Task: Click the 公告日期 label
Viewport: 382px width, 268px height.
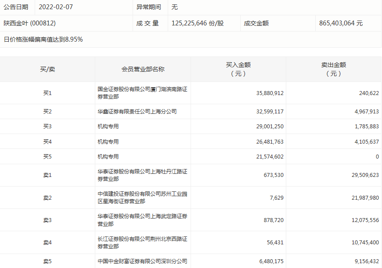Action: pyautogui.click(x=16, y=7)
